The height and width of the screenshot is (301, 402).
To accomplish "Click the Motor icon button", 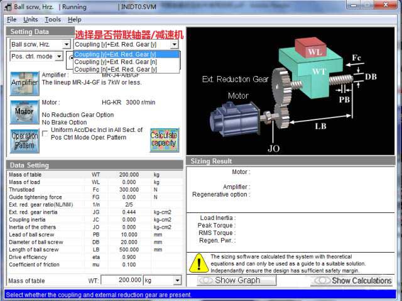I will [24, 111].
